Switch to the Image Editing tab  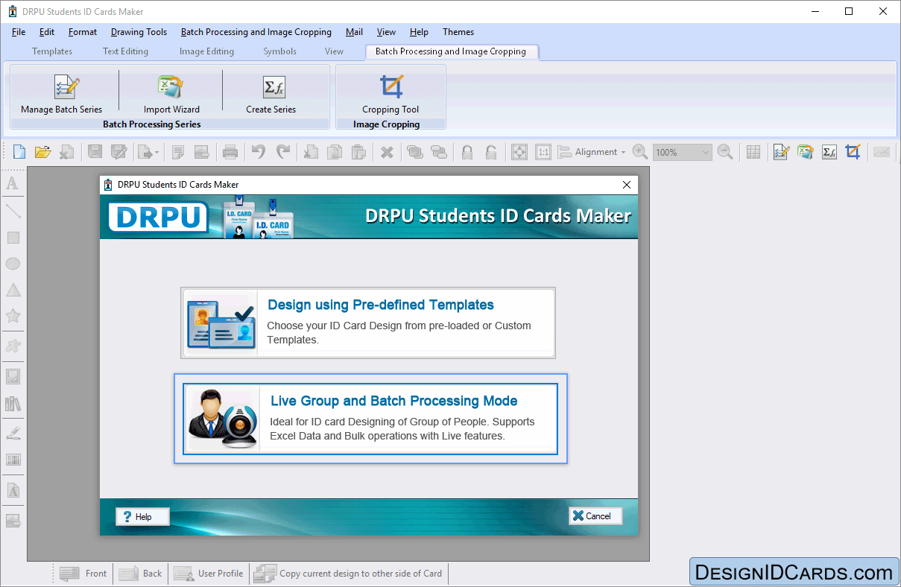pyautogui.click(x=206, y=51)
